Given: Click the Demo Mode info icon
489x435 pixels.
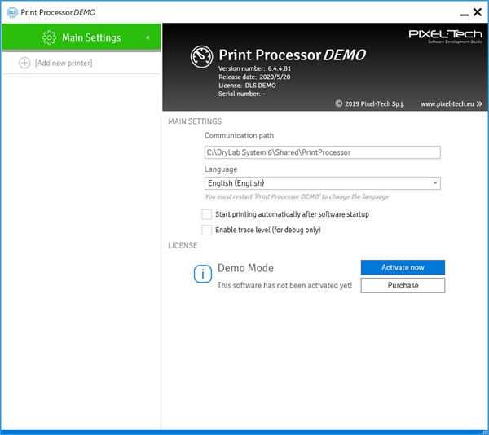Looking at the screenshot, I should [x=203, y=275].
